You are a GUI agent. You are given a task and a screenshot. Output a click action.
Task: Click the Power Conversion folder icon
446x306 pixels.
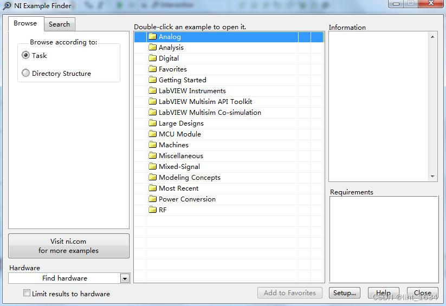pyautogui.click(x=152, y=199)
